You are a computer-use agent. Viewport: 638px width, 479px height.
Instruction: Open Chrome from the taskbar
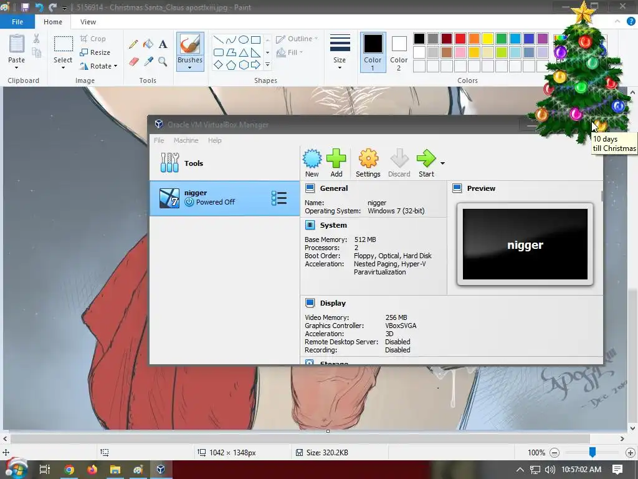(x=70, y=470)
